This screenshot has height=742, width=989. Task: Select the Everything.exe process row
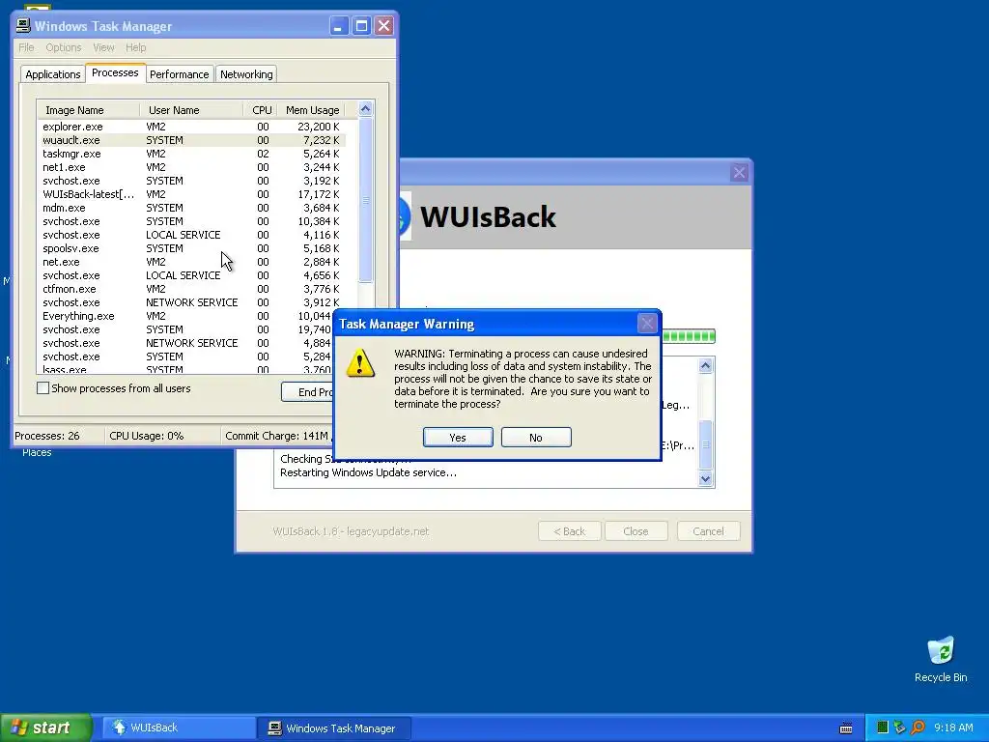(185, 316)
